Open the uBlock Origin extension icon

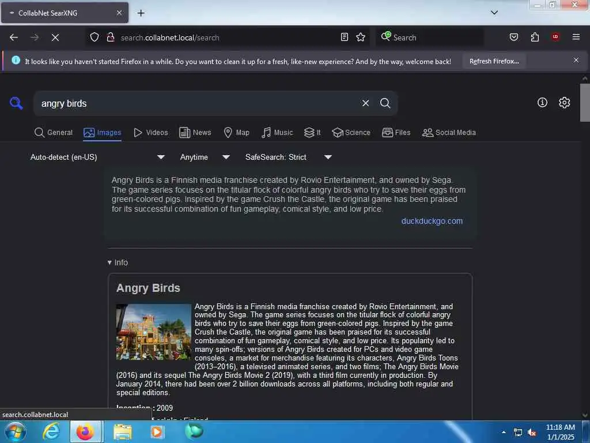[x=555, y=37]
